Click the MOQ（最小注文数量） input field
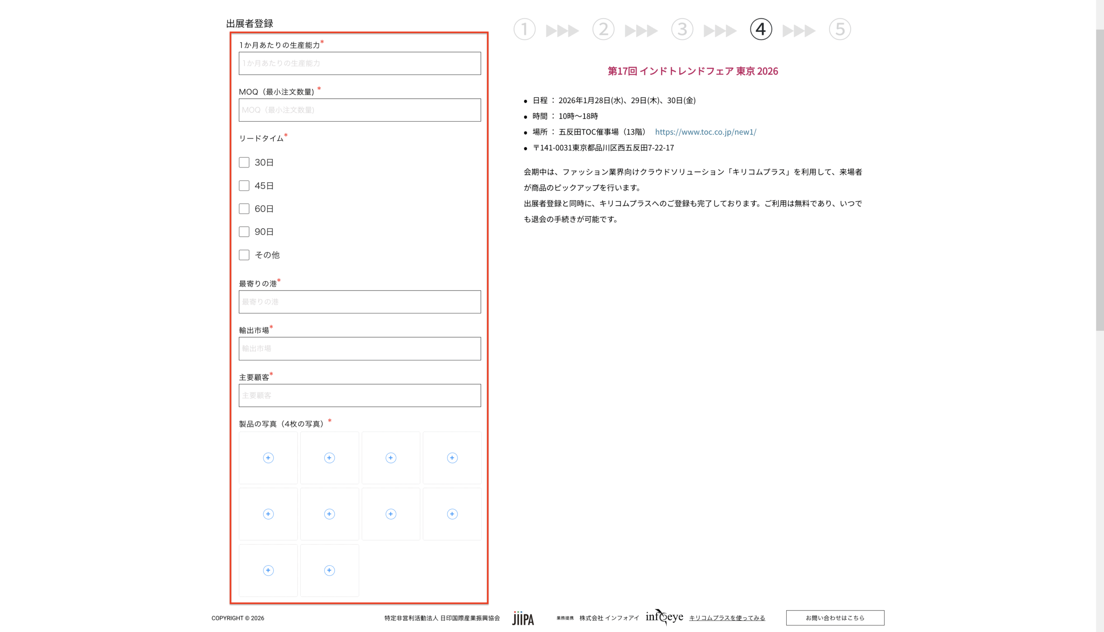 pyautogui.click(x=360, y=110)
